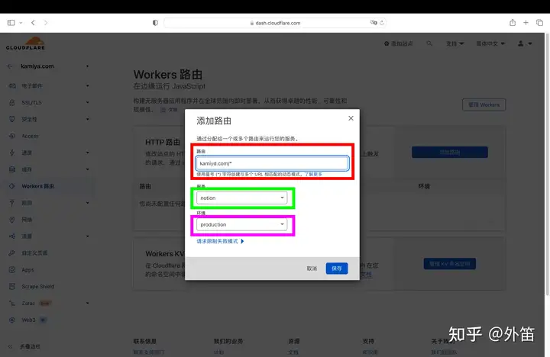Open Scrape Shield in the sidebar
550x357 pixels.
38,287
